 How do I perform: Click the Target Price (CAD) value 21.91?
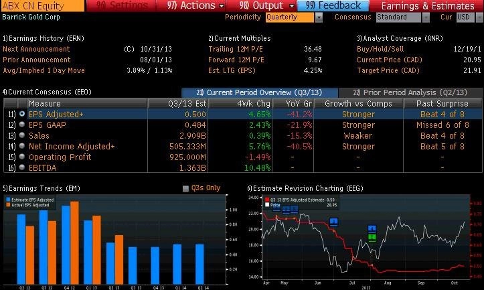472,70
